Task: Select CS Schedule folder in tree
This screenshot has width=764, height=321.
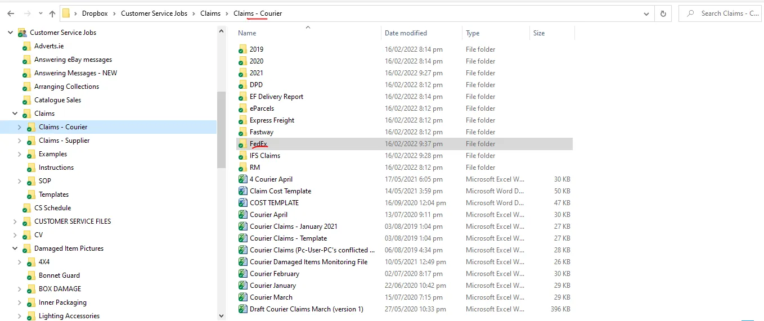Action: (x=53, y=208)
